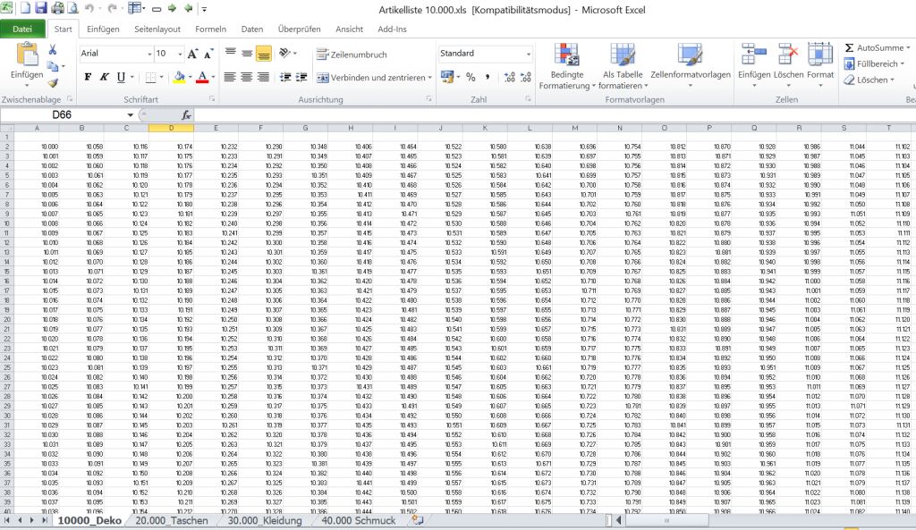Screen dimensions: 916x530
Task: Click the percent style icon
Action: [471, 78]
